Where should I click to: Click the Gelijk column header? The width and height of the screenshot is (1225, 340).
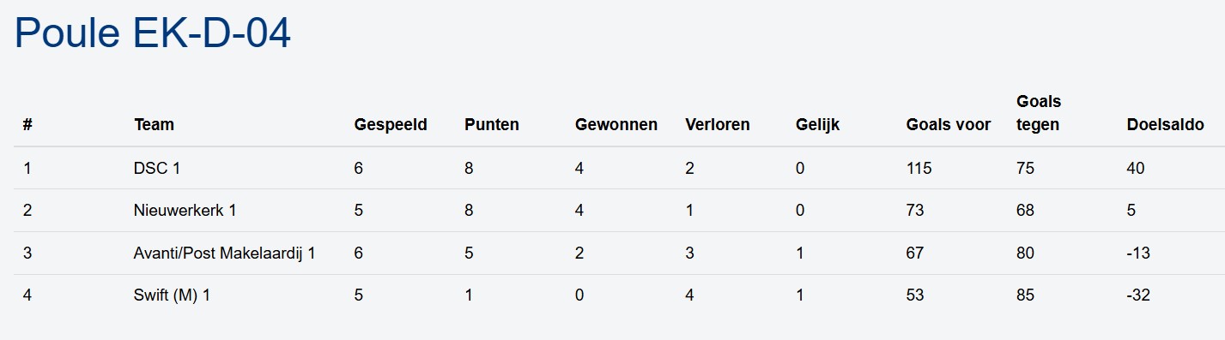(817, 125)
